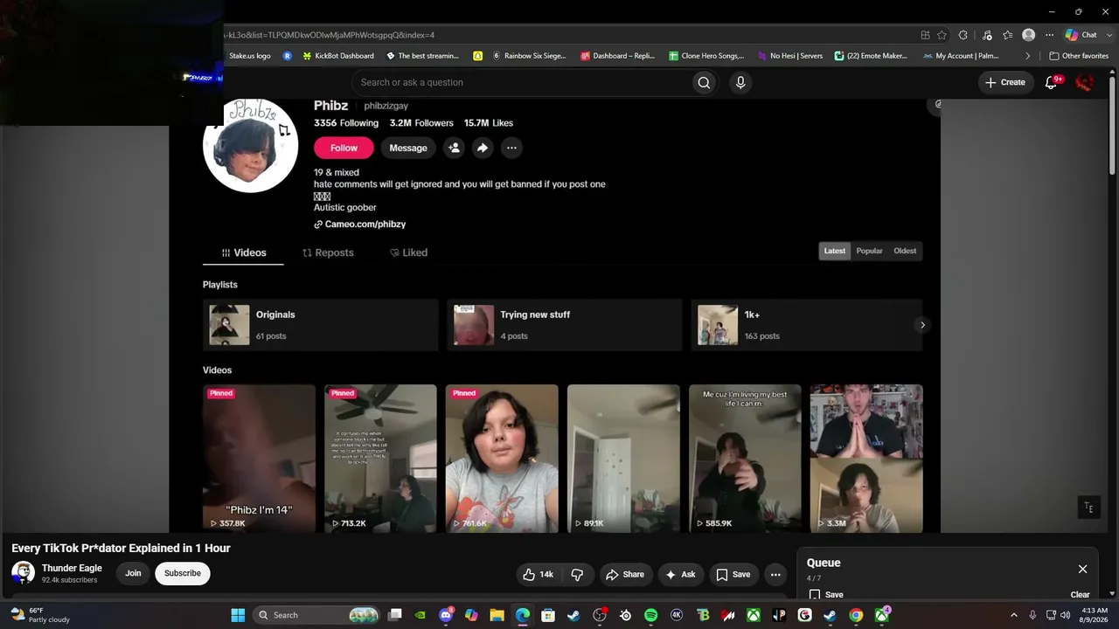Open the YouTube video more actions menu
This screenshot has width=1119, height=629.
point(775,574)
